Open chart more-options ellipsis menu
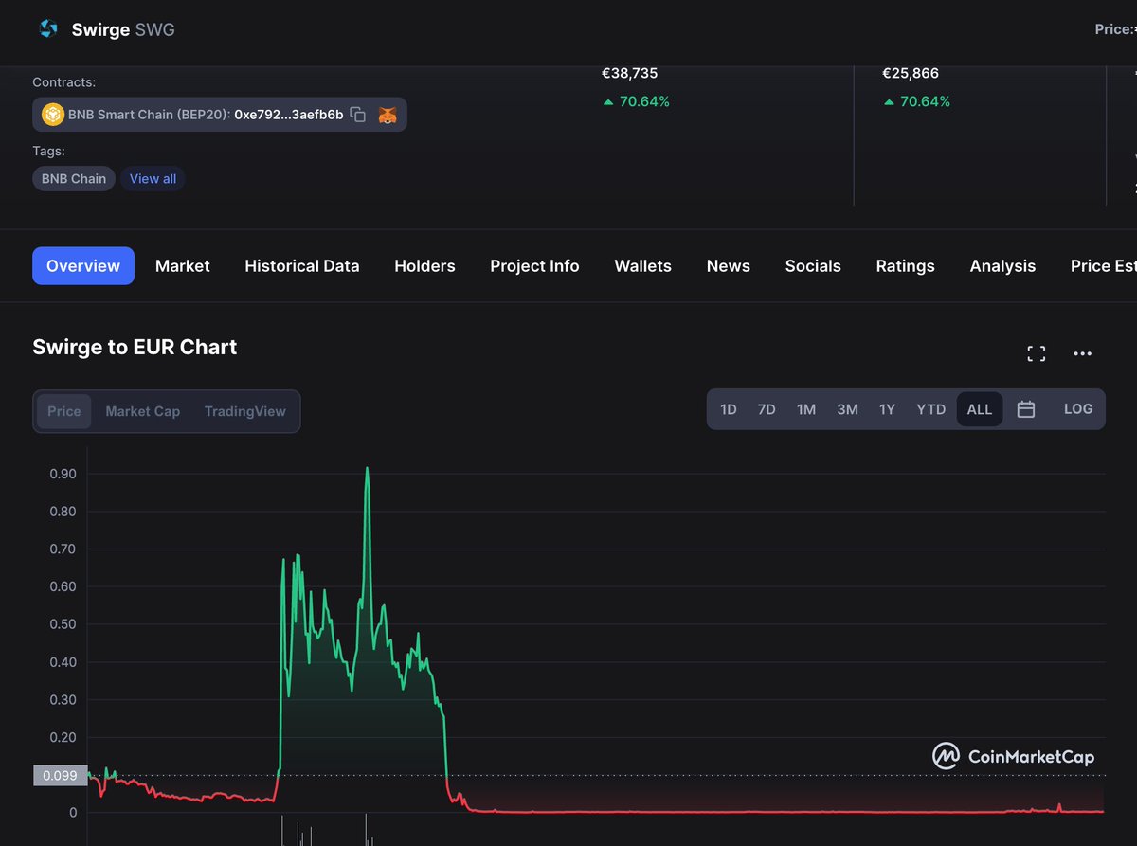 [1083, 353]
